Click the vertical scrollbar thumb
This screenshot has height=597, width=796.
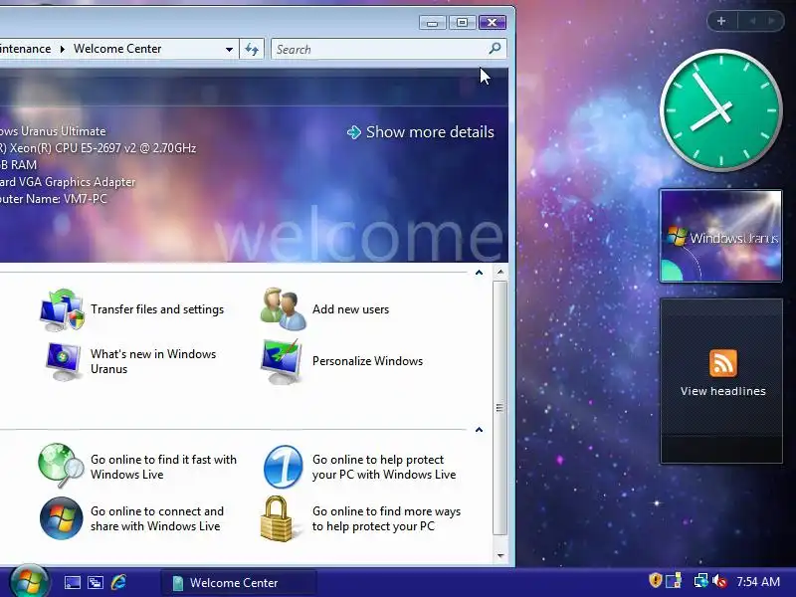500,408
